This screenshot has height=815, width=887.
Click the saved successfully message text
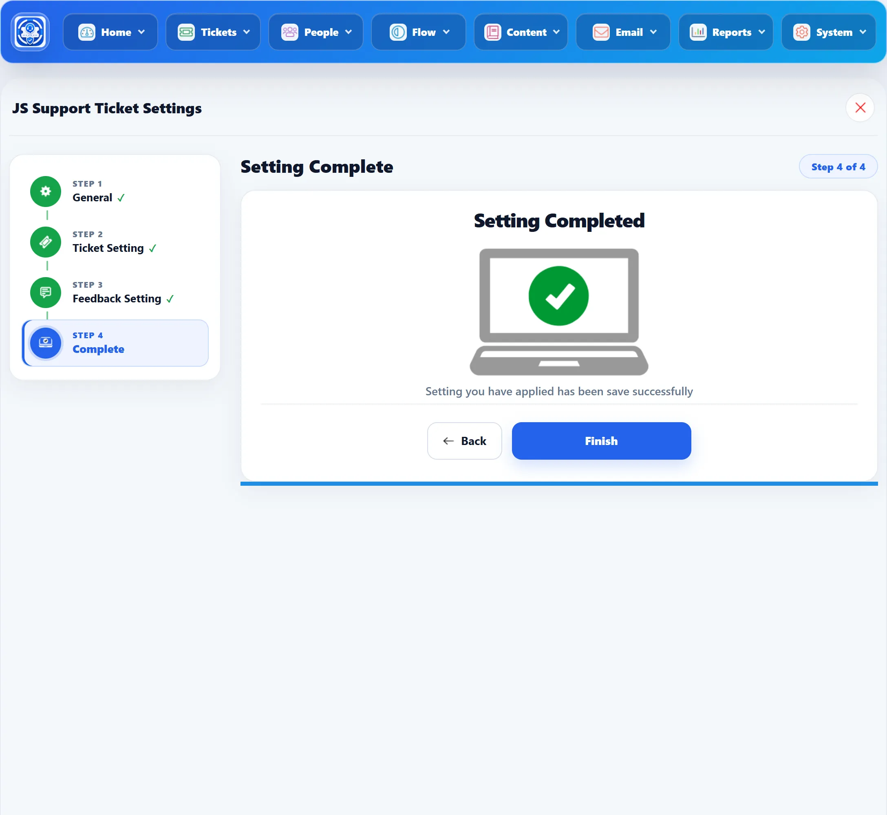coord(559,392)
